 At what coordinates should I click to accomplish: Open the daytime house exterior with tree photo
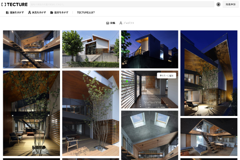coord(91,49)
